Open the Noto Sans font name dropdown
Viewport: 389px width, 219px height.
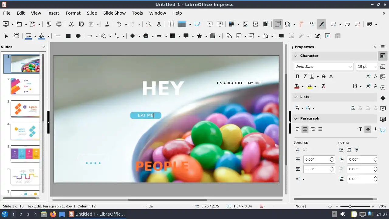tap(350, 67)
